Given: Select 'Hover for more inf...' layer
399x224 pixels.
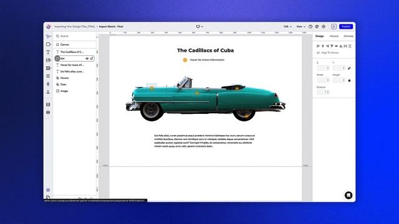Looking at the screenshot, I should click(x=75, y=65).
